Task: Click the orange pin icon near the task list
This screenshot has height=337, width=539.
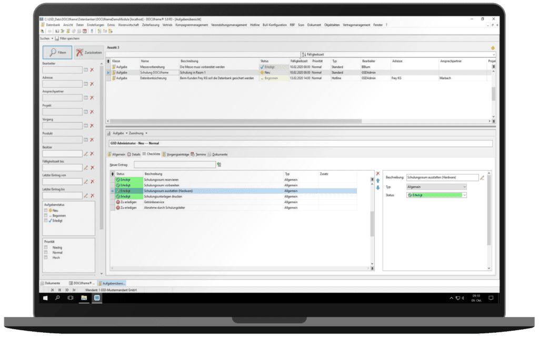Action: pos(493,48)
